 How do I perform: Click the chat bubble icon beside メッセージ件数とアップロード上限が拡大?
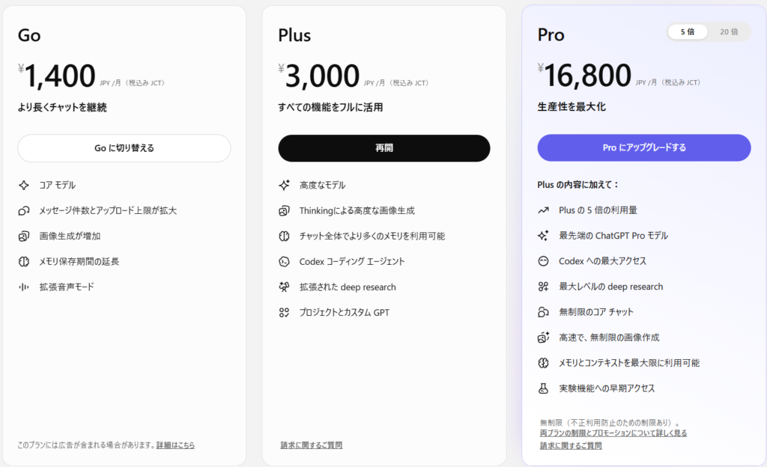(23, 210)
